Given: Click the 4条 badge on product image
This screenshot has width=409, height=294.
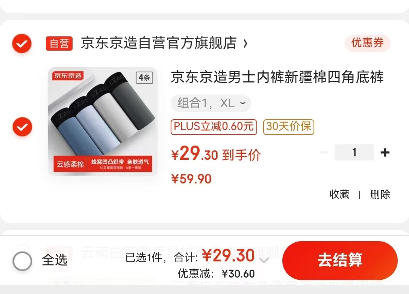Looking at the screenshot, I should point(144,78).
